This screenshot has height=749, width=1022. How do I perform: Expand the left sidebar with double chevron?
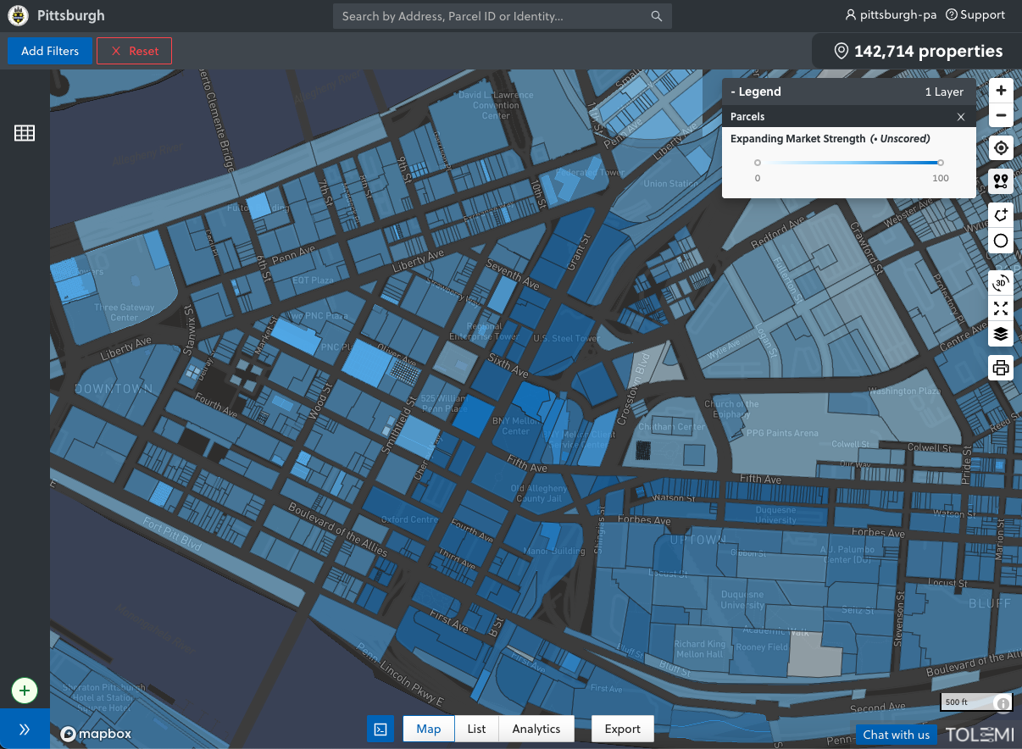click(x=25, y=730)
